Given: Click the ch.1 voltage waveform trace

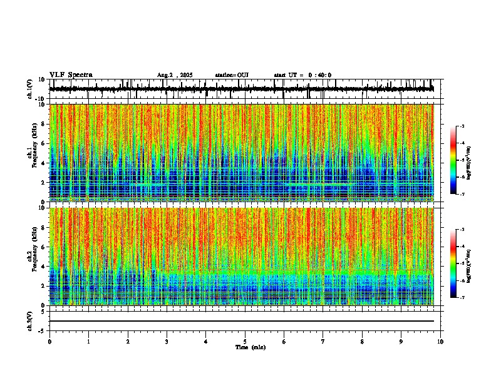Looking at the screenshot, I should pos(241,89).
